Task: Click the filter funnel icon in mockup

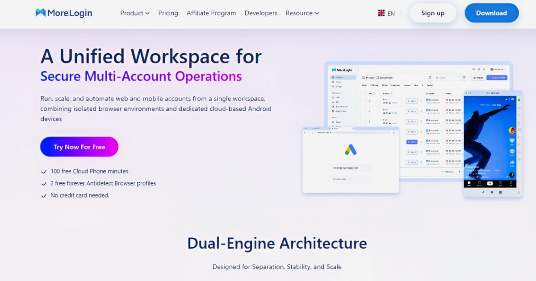Action: (464, 78)
